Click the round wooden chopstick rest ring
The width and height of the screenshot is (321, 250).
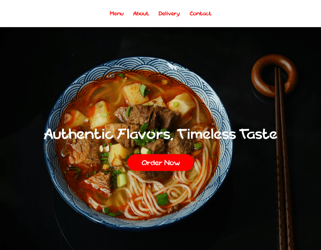pyautogui.click(x=274, y=75)
